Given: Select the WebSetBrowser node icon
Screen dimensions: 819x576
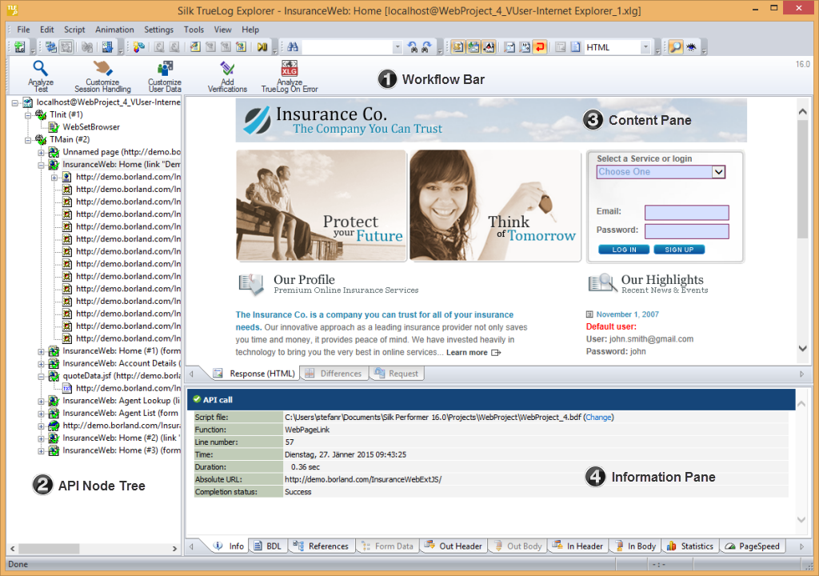Looking at the screenshot, I should click(54, 127).
